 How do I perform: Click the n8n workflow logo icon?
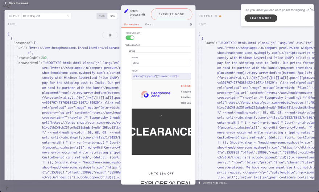tap(6, 7)
